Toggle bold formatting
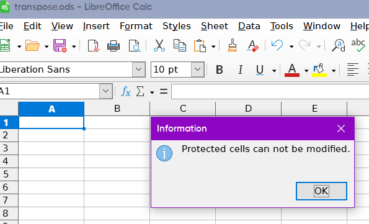The height and width of the screenshot is (224, 369). (220, 69)
